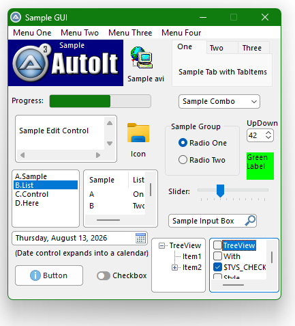Uncheck the $TVS_CHECK tree item checkbox

click(217, 267)
